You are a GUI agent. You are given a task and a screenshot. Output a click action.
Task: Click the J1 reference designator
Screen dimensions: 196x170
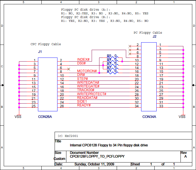coord(40,52)
